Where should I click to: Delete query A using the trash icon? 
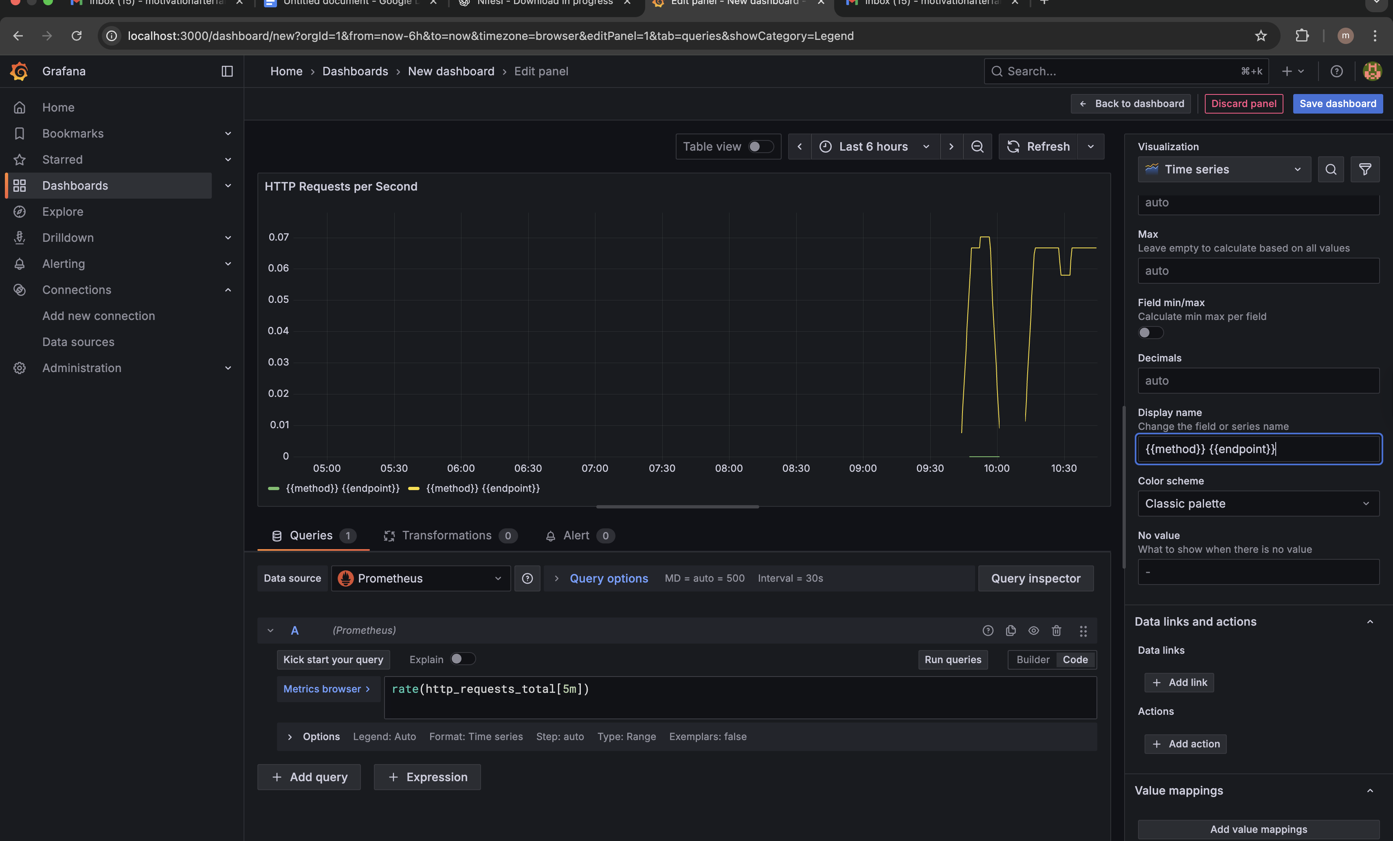coord(1056,630)
